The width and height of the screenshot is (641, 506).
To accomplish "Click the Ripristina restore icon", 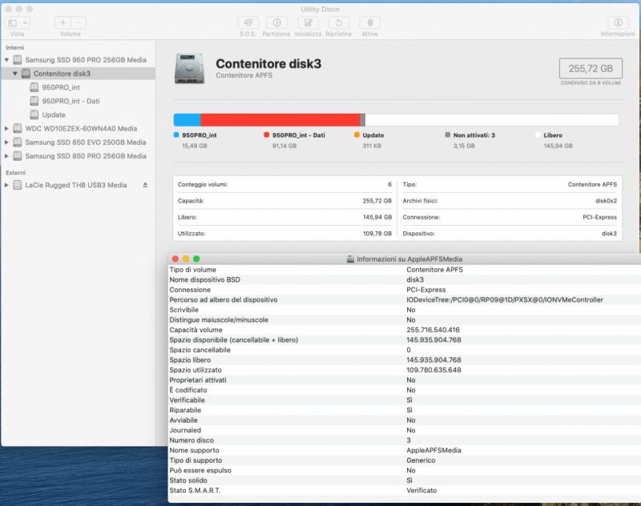I will (x=338, y=23).
